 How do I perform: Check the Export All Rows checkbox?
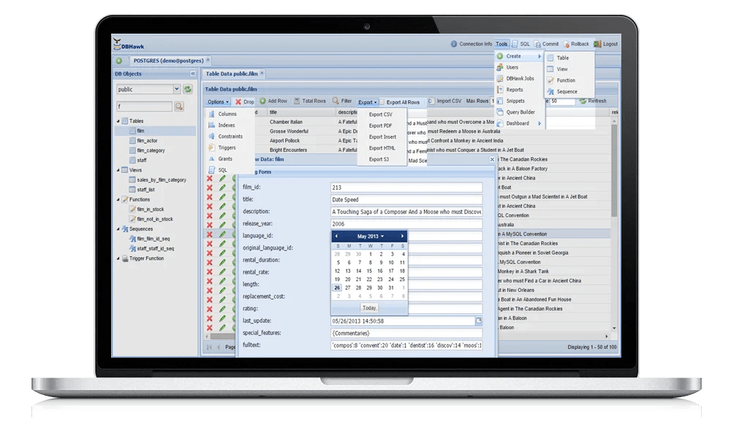tap(383, 102)
